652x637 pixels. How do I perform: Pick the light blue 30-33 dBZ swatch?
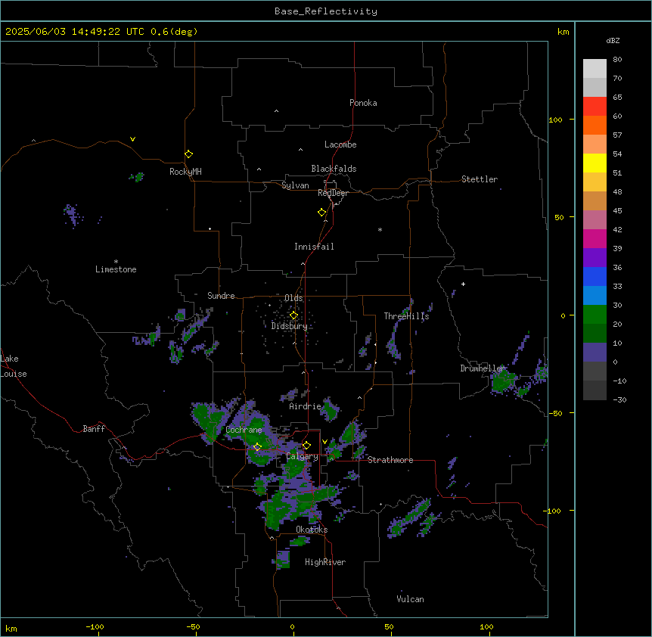pos(595,296)
